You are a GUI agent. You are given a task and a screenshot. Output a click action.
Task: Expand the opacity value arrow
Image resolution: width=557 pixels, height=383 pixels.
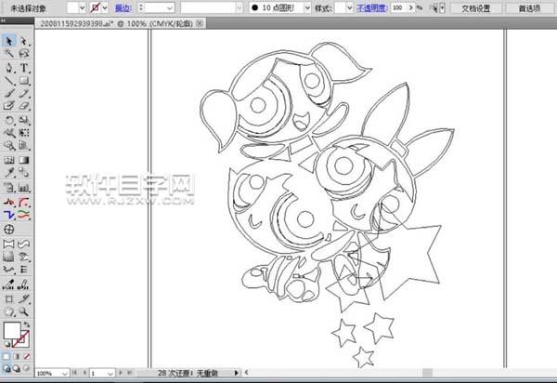(411, 7)
